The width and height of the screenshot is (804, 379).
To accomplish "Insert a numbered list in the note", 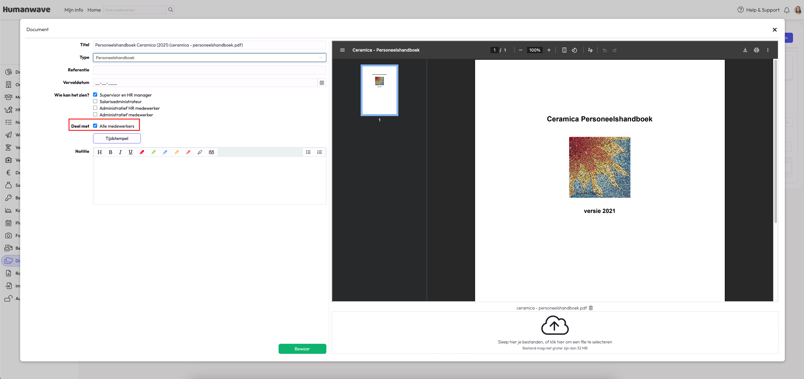I will tap(320, 152).
